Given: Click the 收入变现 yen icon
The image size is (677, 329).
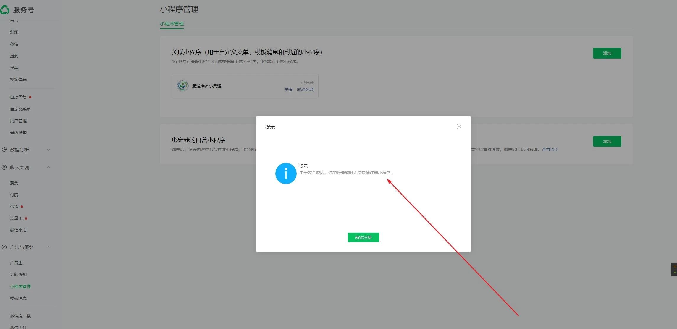Looking at the screenshot, I should [x=4, y=167].
